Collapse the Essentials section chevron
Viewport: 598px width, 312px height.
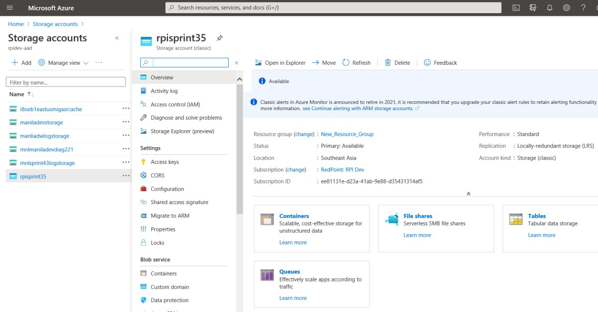point(468,194)
